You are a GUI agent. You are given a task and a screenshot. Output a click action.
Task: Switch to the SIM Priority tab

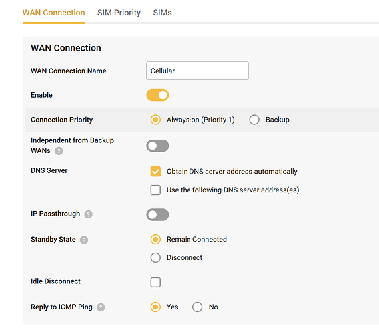tap(119, 13)
